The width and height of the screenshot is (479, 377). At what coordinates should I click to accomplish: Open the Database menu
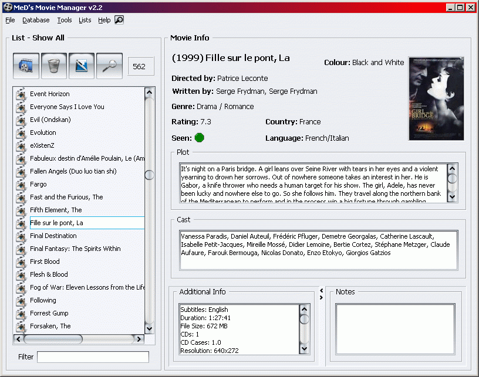click(x=36, y=20)
